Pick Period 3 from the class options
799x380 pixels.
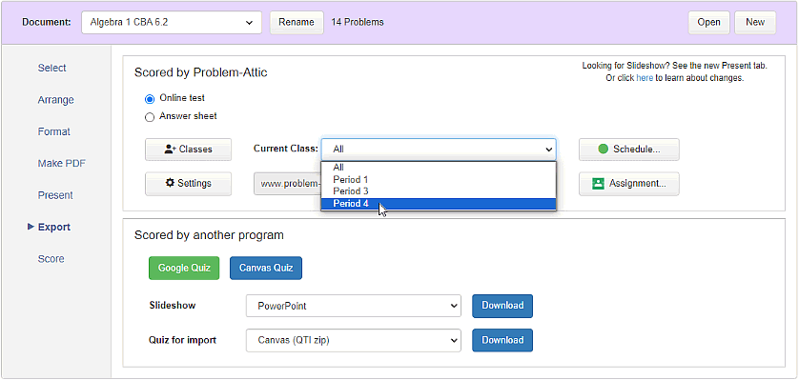[439, 191]
